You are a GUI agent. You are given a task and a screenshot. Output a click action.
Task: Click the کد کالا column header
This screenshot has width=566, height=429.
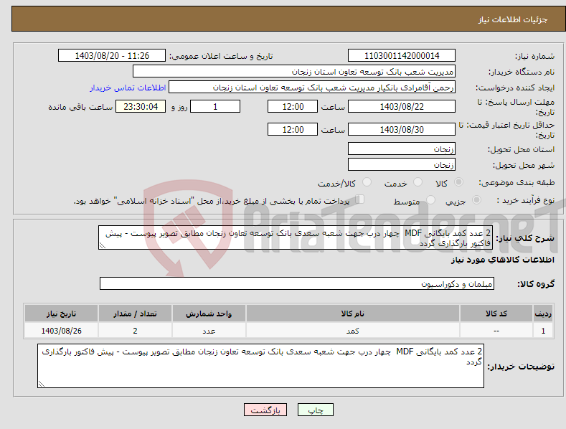(x=496, y=313)
